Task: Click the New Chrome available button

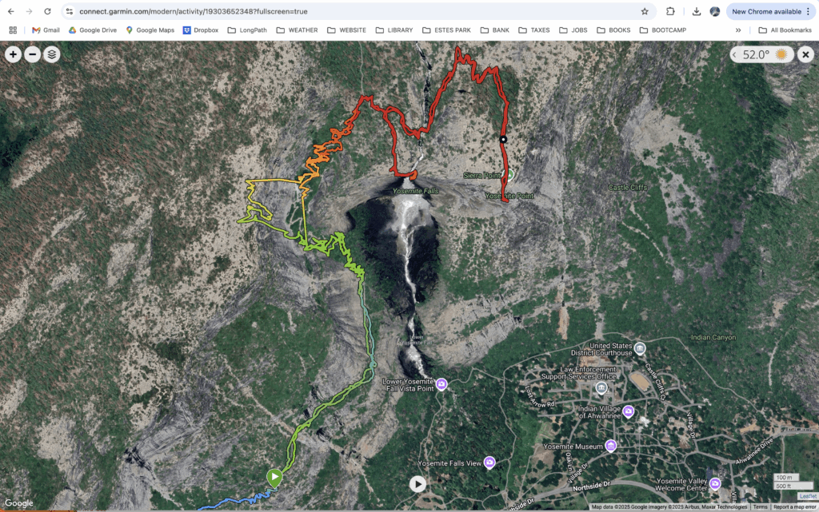Action: tap(766, 12)
